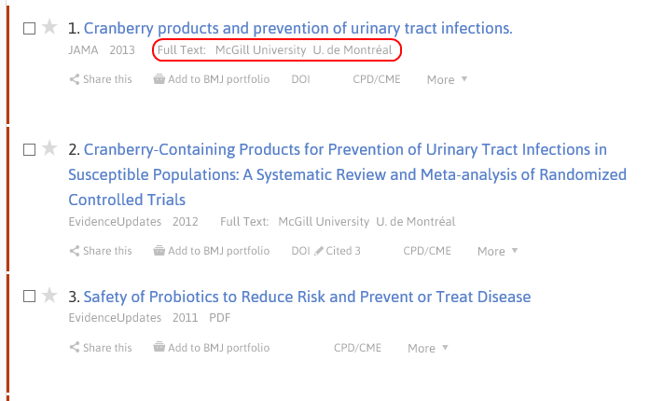Click BMJ portfolio briefcase icon for second result
The height and width of the screenshot is (401, 664).
click(x=159, y=251)
